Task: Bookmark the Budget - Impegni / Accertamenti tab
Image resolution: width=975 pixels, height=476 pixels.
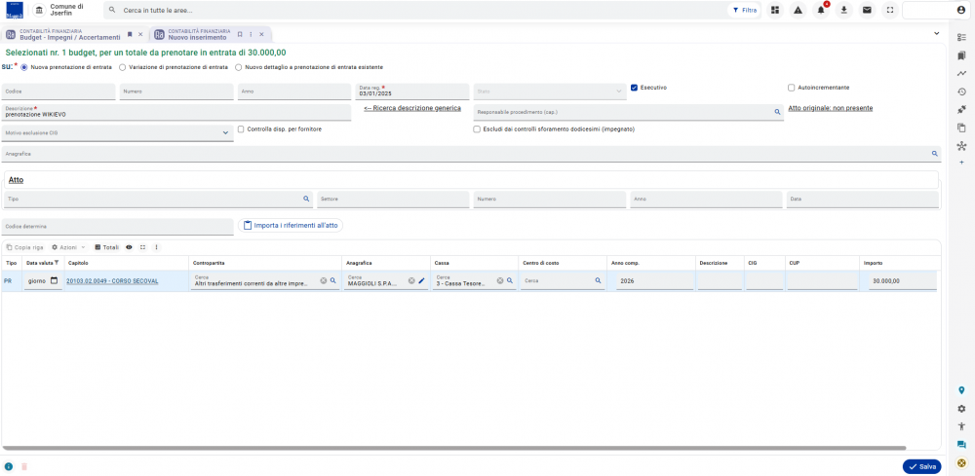Action: click(130, 34)
